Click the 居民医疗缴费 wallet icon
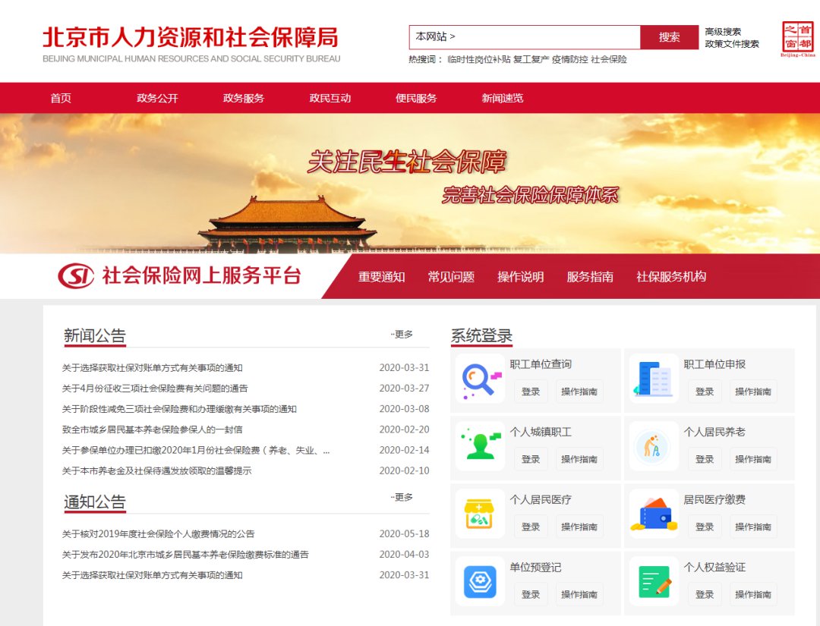 point(654,514)
